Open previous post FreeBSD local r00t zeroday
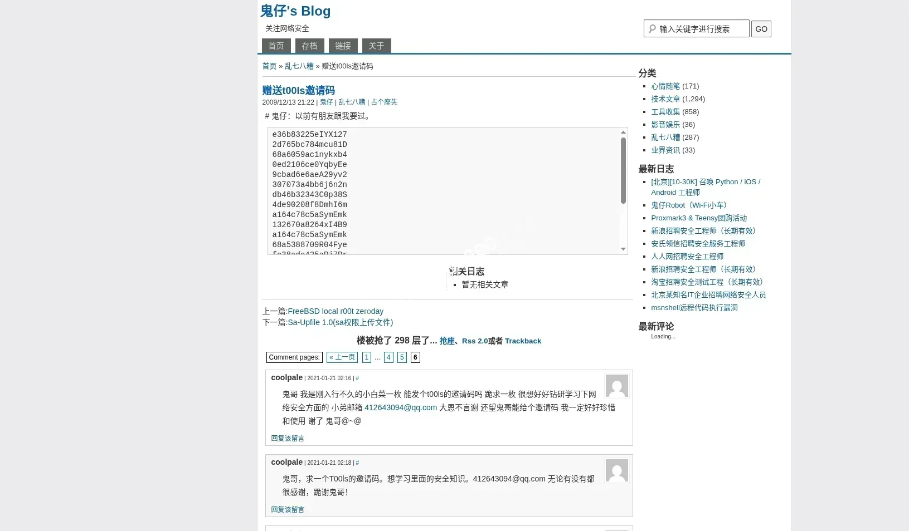 point(335,311)
